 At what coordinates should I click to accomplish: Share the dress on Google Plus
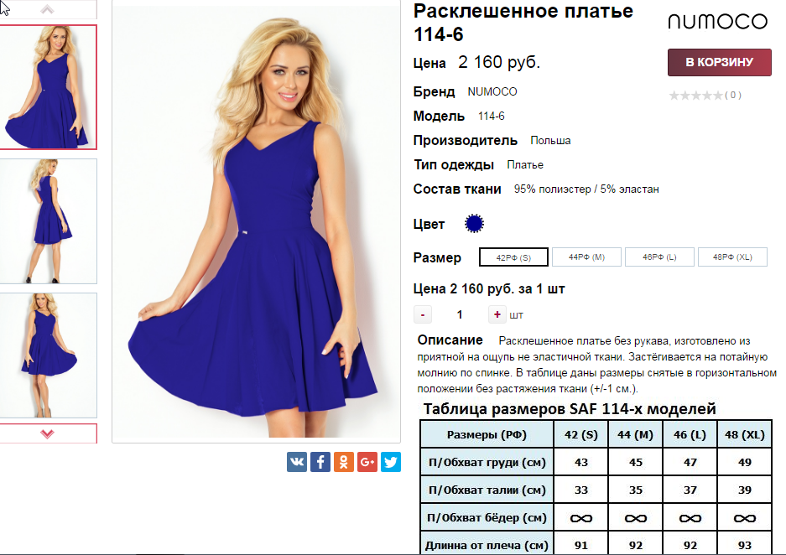click(x=367, y=462)
